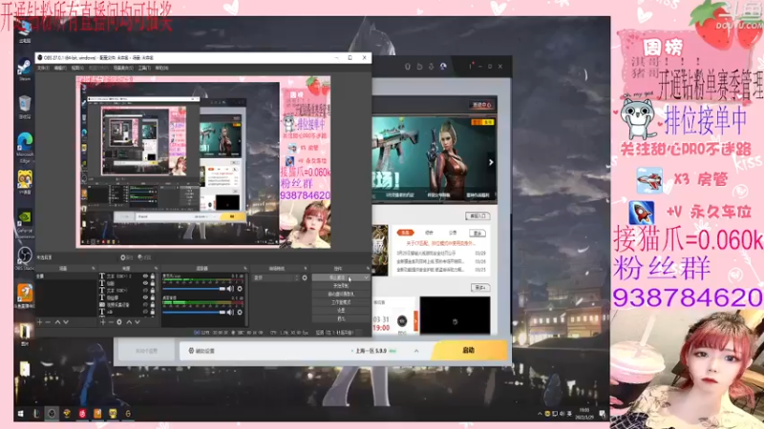Screen dimensions: 764x429
Task: Click the yellow 启动 button in the game launcher
Action: (x=469, y=350)
